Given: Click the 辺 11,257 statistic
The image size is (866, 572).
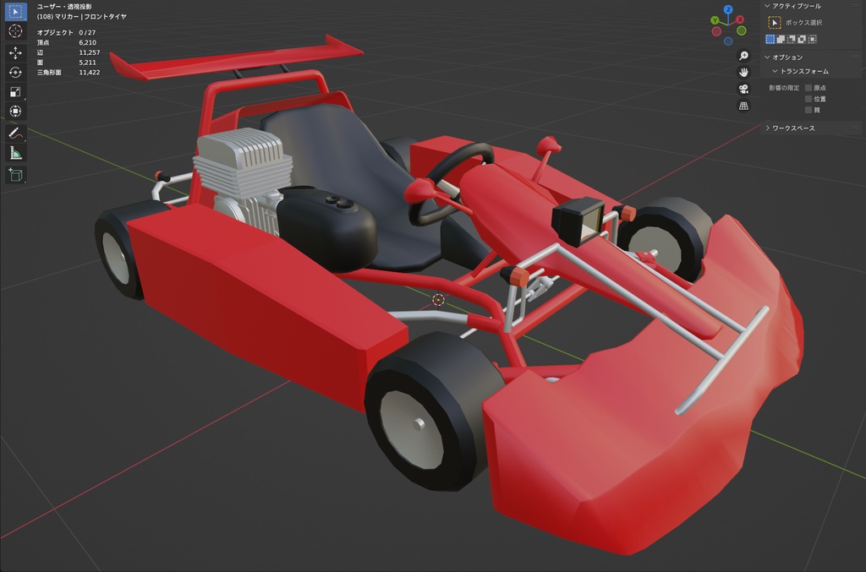Looking at the screenshot, I should [x=69, y=52].
